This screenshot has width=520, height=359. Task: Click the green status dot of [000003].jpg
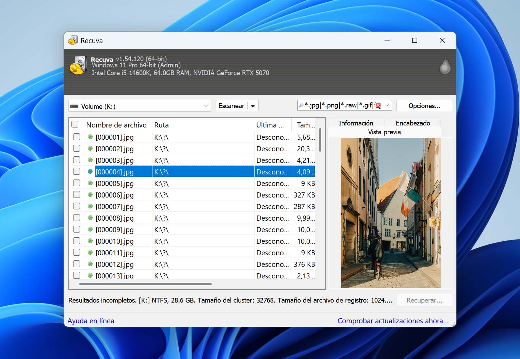tap(90, 160)
